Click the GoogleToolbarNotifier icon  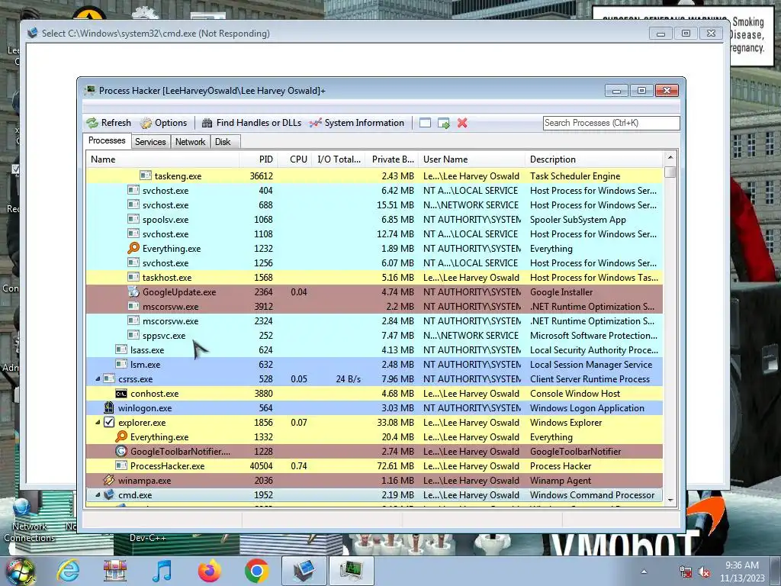tap(121, 452)
